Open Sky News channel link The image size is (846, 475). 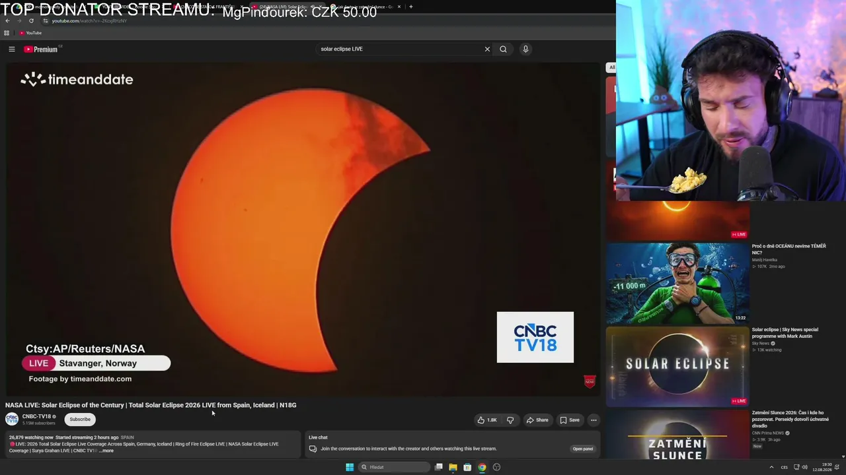click(761, 343)
